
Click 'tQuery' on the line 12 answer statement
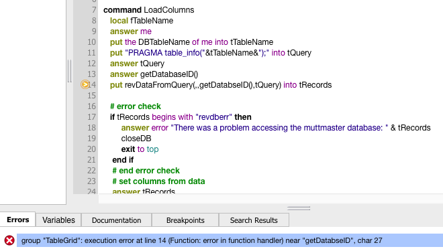[x=152, y=64]
